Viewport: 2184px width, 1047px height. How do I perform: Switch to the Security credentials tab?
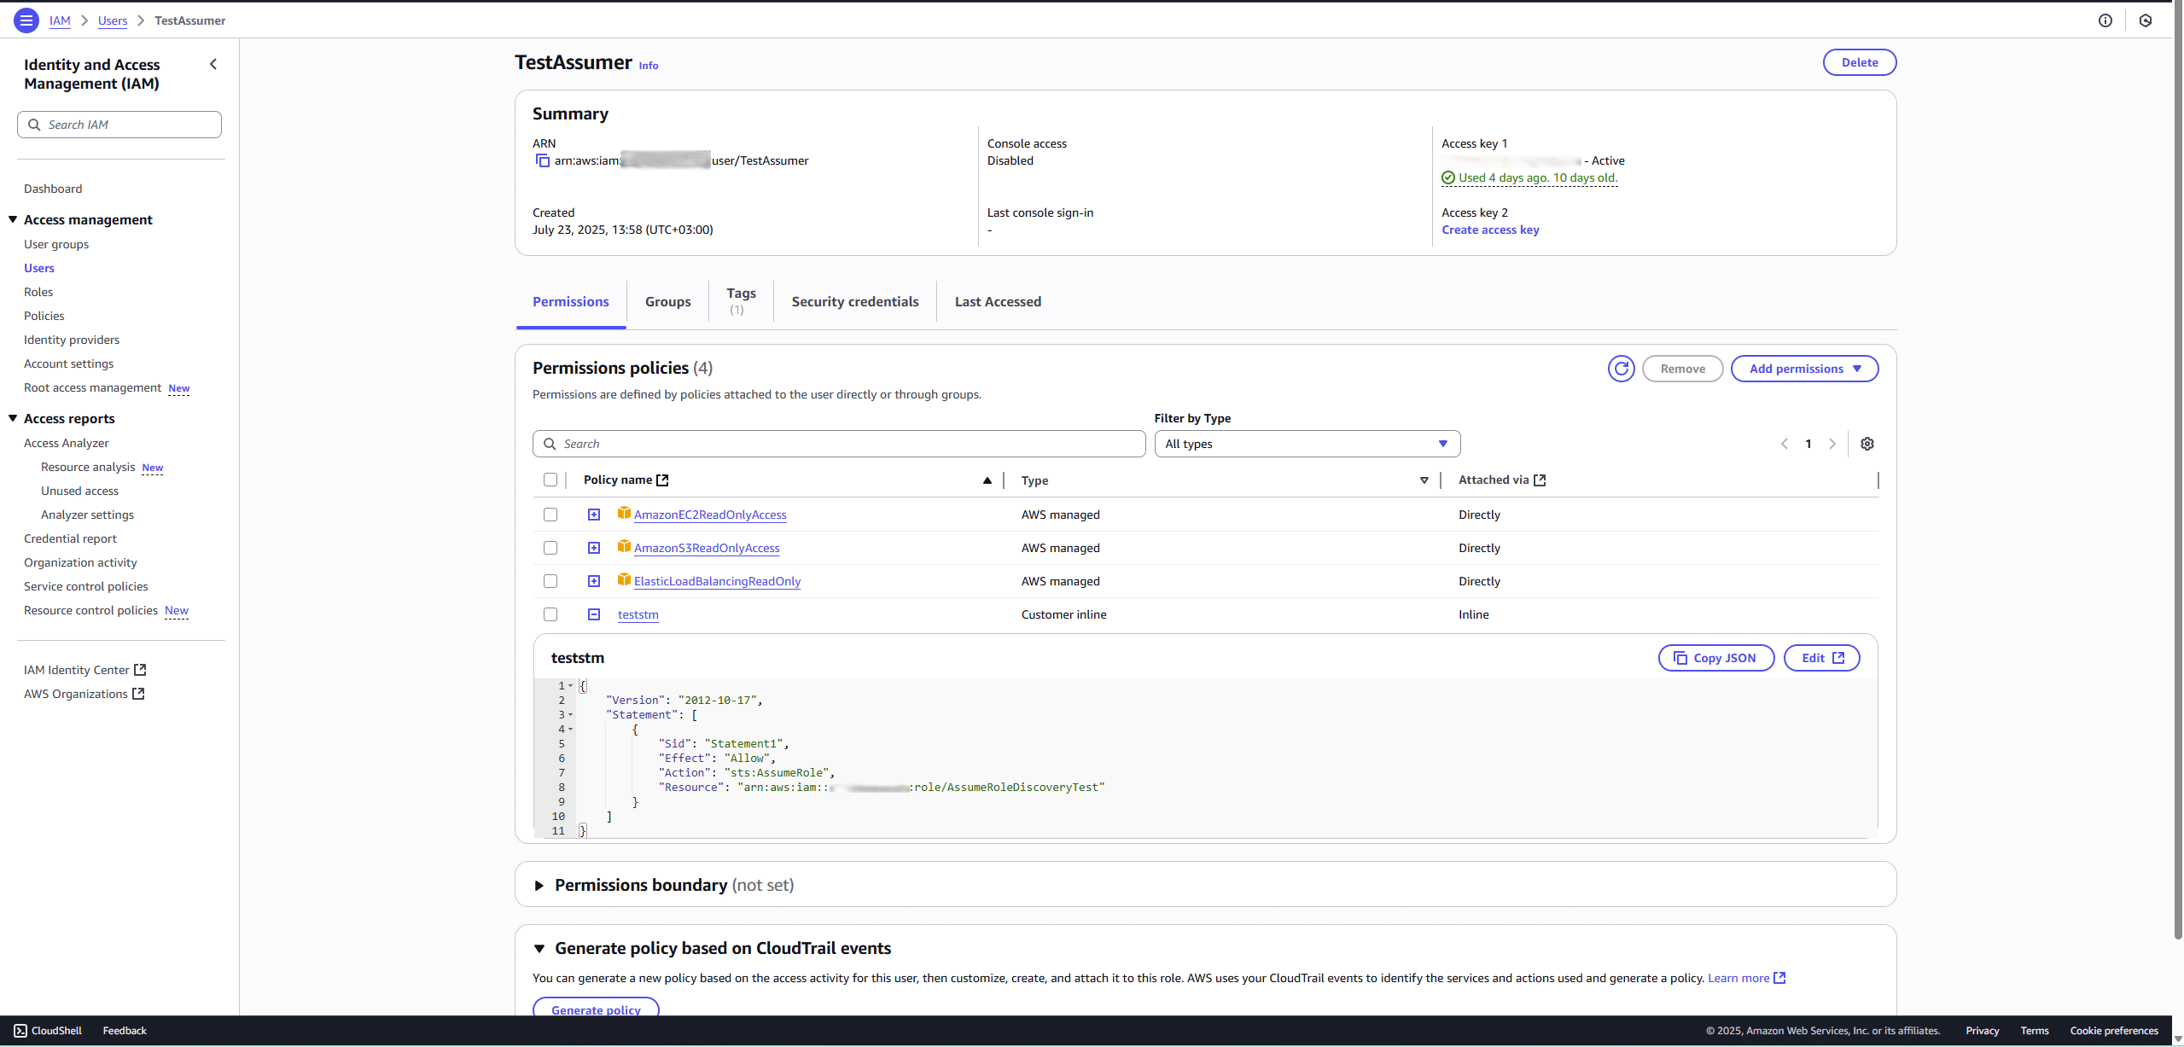(x=854, y=301)
